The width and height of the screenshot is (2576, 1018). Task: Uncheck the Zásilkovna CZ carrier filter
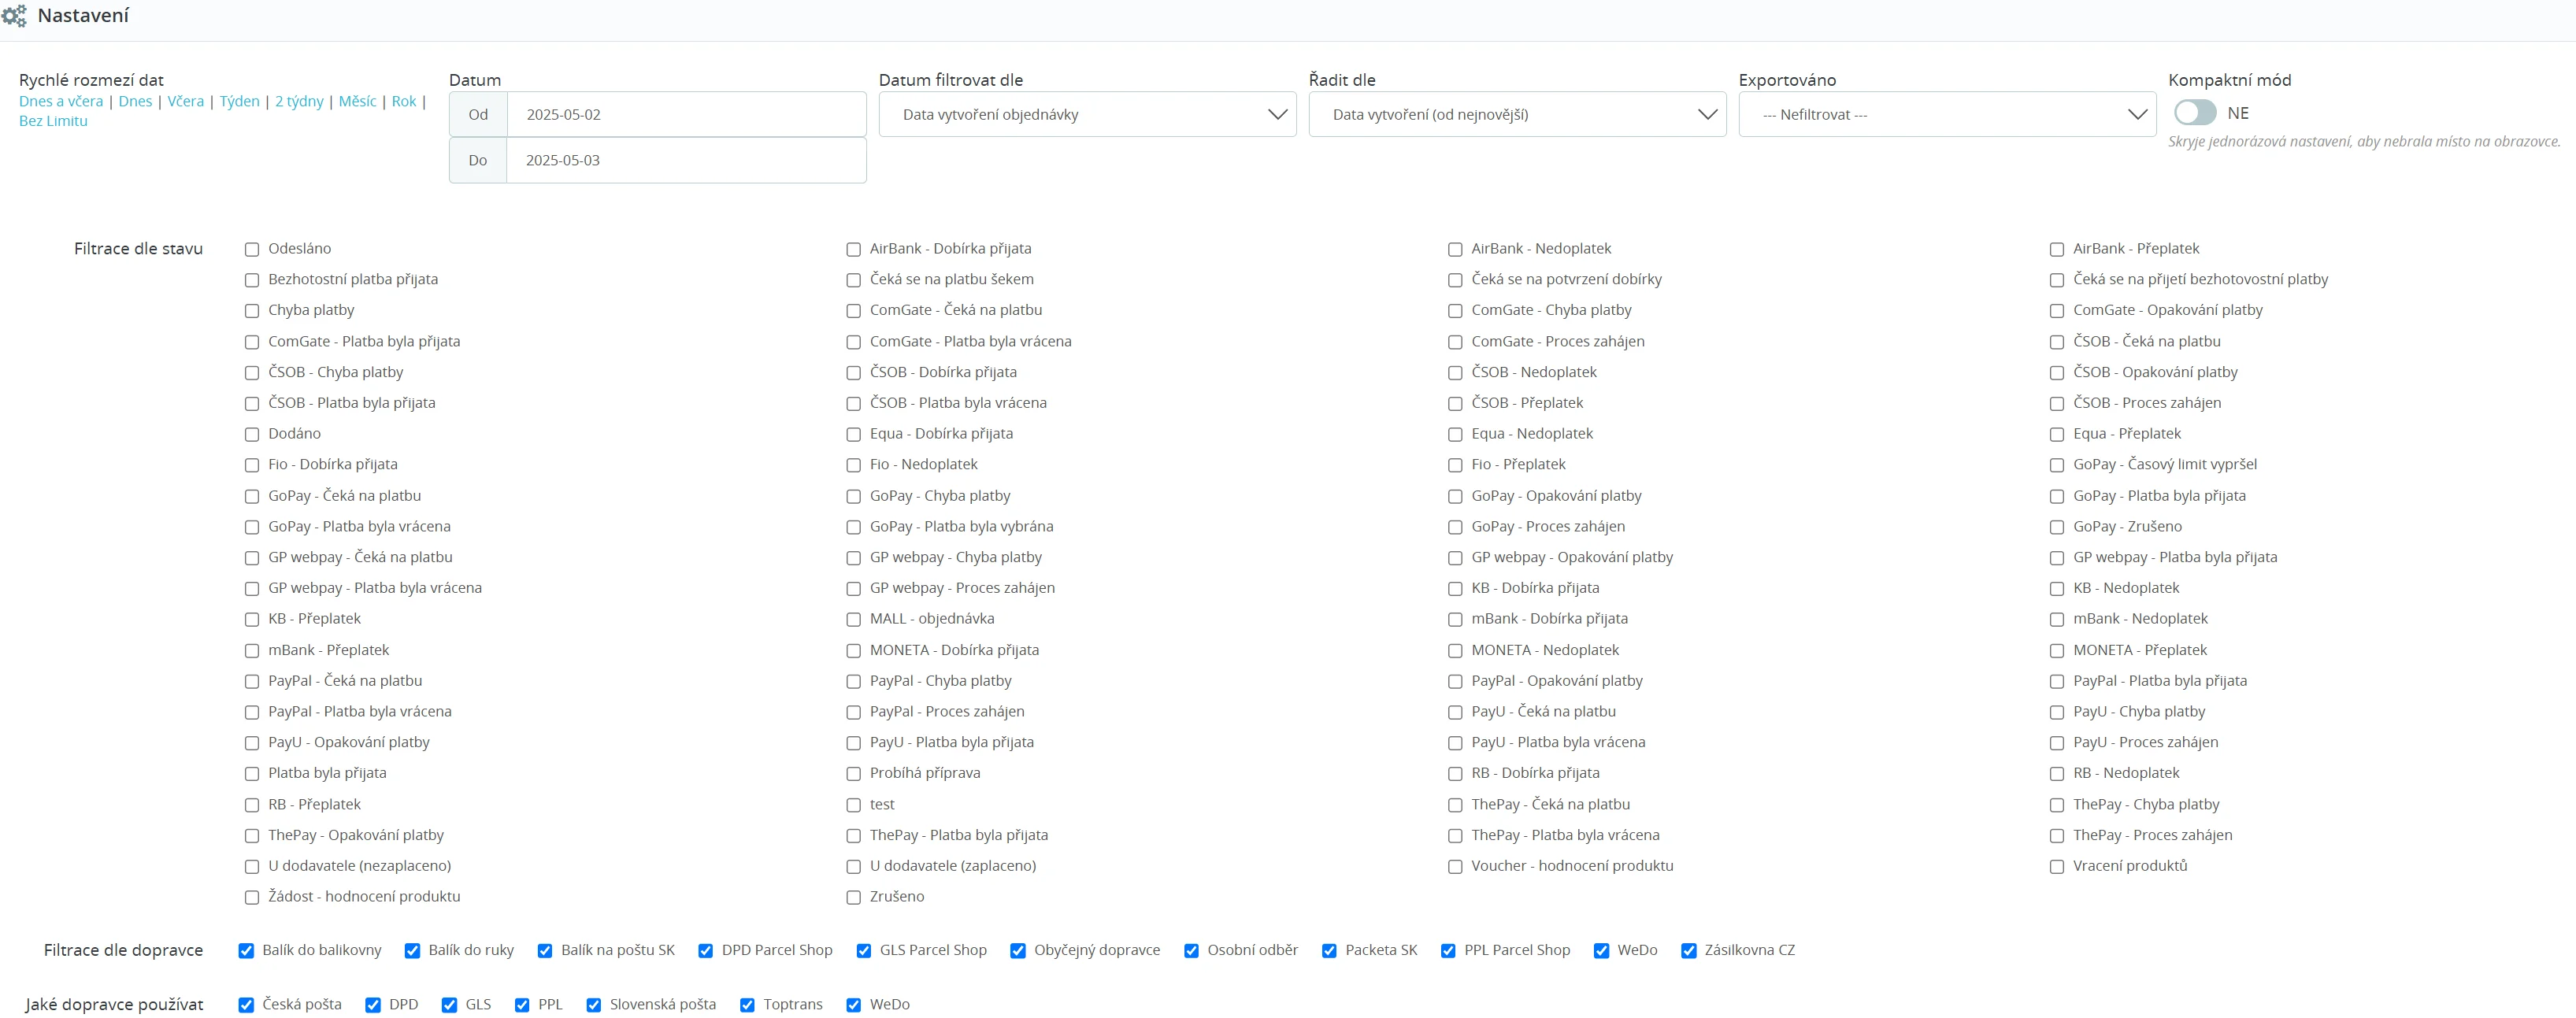click(1689, 951)
